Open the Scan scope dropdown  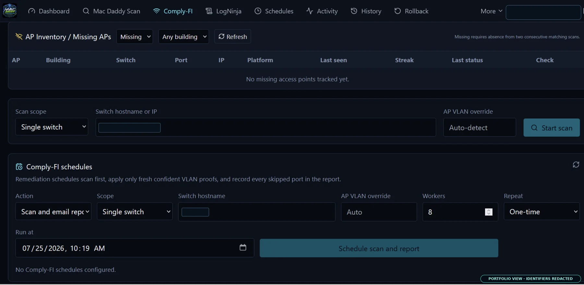(52, 127)
